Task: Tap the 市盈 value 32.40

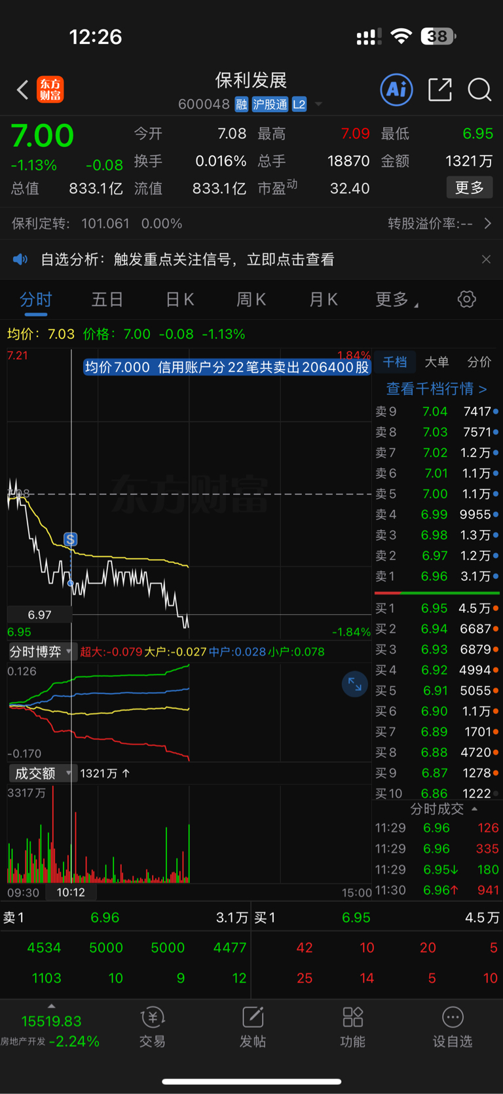Action: tap(350, 189)
